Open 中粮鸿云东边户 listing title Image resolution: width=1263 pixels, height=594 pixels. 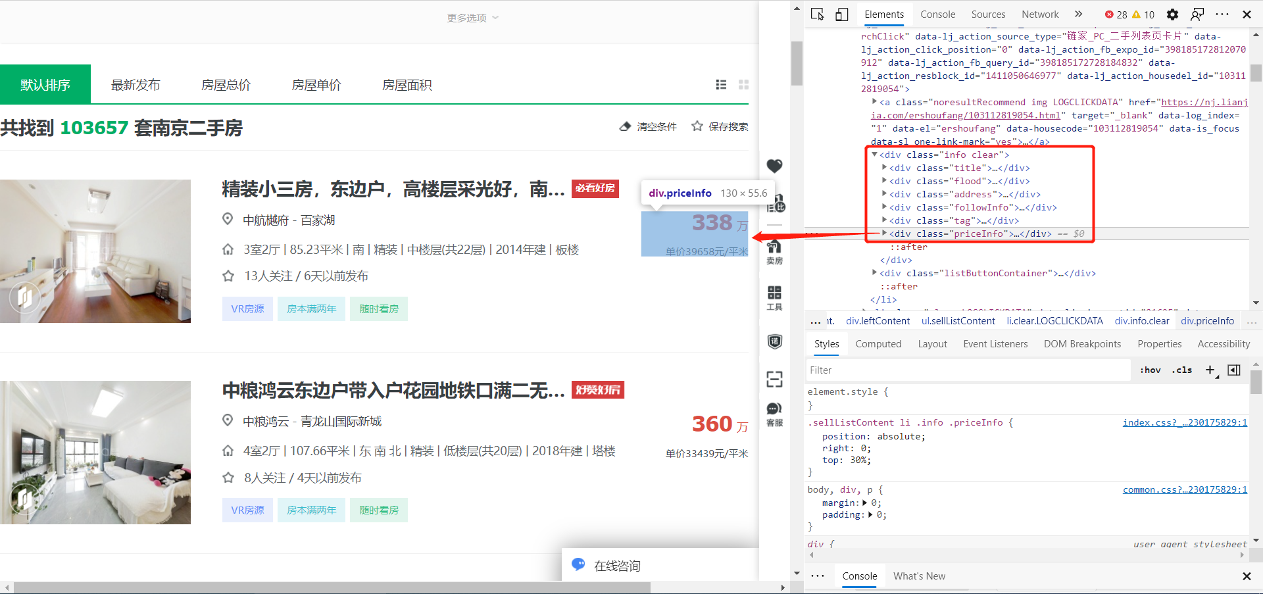click(393, 391)
